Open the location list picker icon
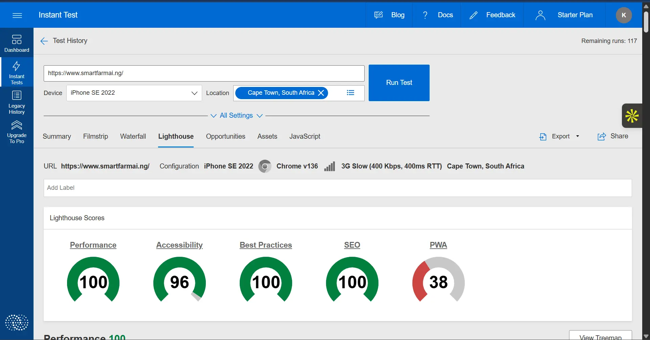The height and width of the screenshot is (340, 650). pyautogui.click(x=351, y=92)
